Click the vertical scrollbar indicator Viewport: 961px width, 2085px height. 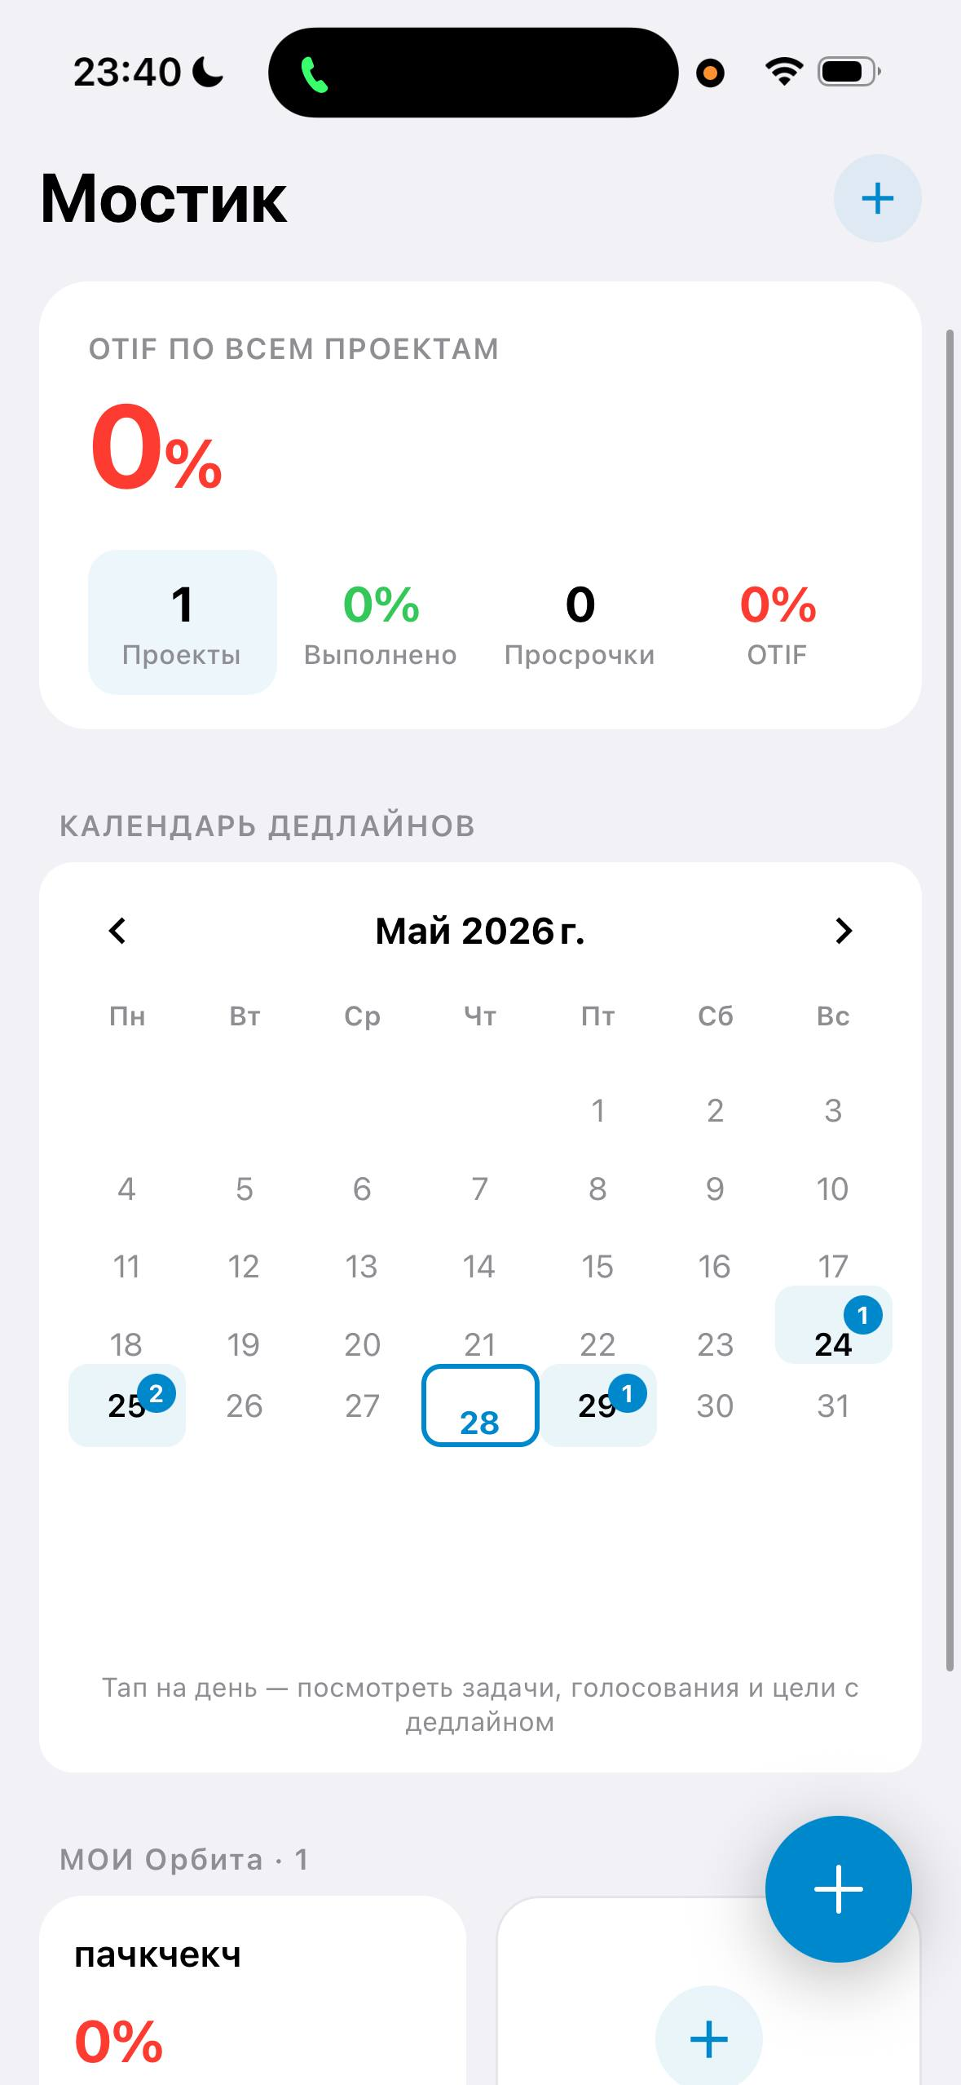pos(950,1001)
